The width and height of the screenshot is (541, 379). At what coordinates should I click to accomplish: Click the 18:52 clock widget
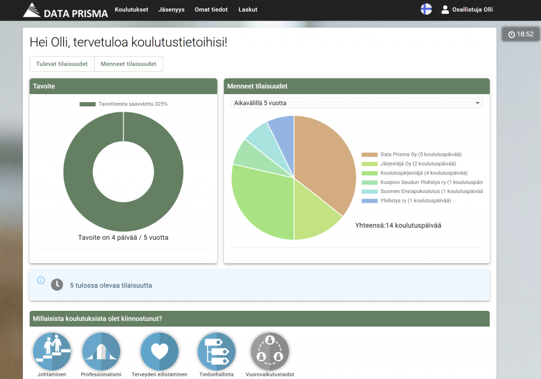(x=520, y=34)
